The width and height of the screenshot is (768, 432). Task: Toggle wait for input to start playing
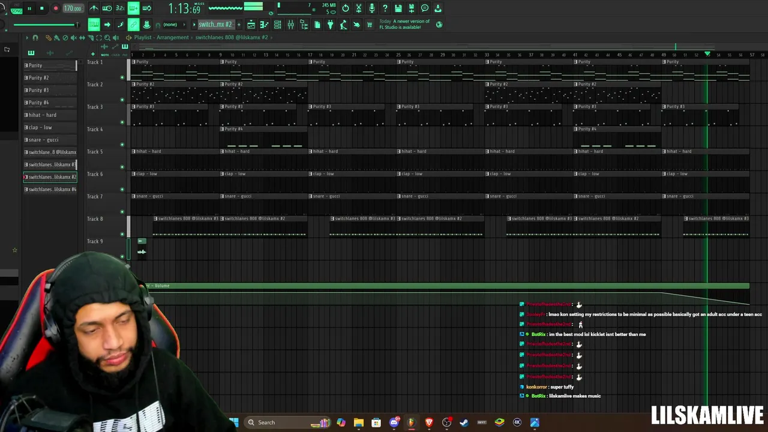point(107,8)
